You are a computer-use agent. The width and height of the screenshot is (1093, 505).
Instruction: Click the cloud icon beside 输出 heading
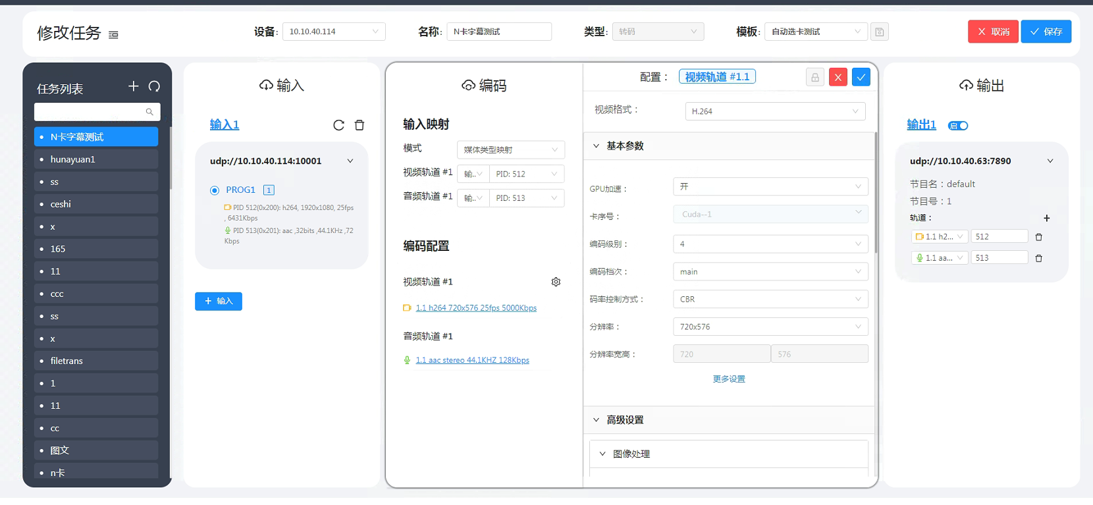click(x=966, y=86)
